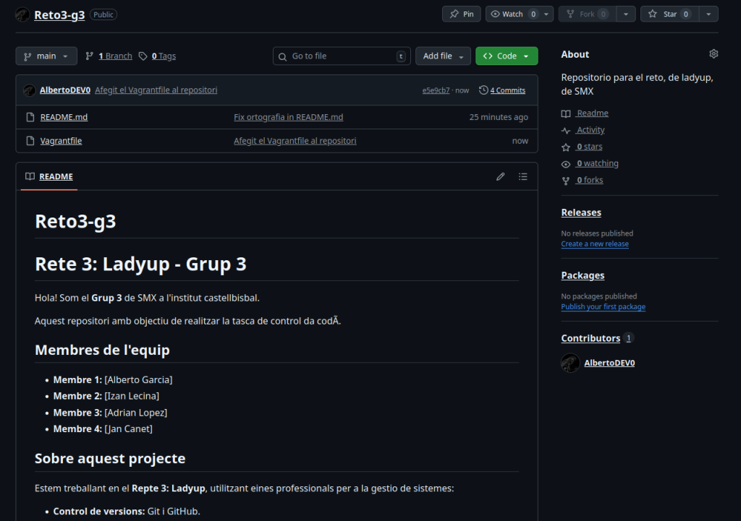This screenshot has height=521, width=741.
Task: Click the About settings gear icon
Action: click(x=714, y=54)
